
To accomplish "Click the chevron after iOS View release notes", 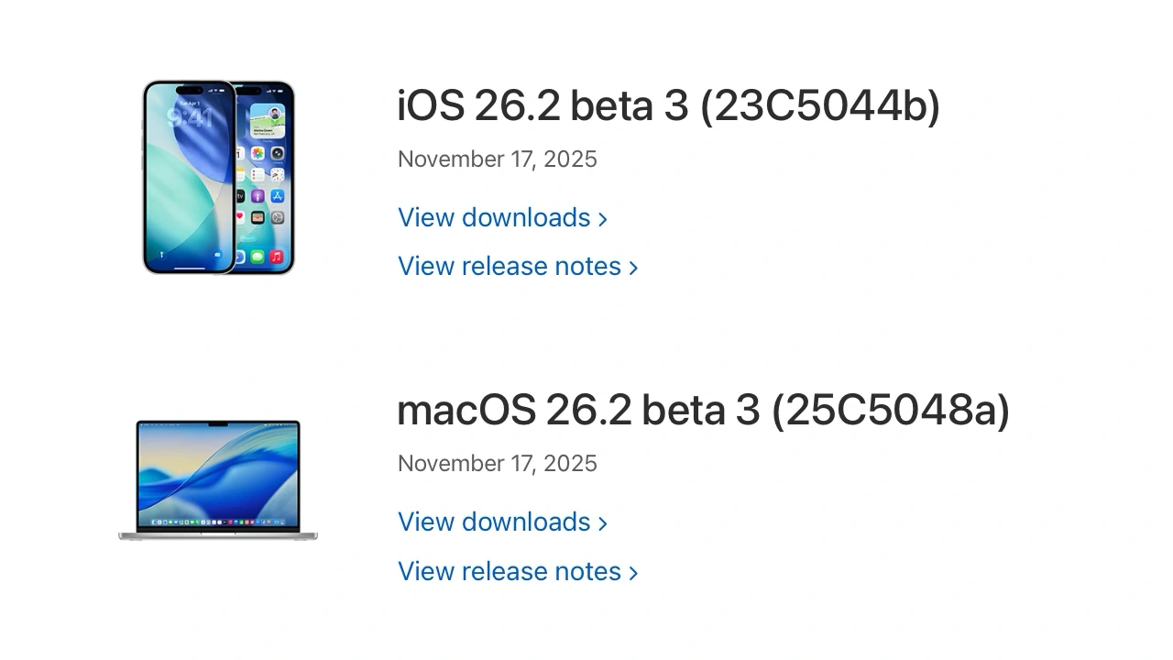I will [x=634, y=267].
